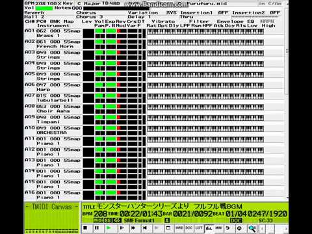Click the BAR 0021/0092 counter
312x234 pixels.
click(x=188, y=214)
